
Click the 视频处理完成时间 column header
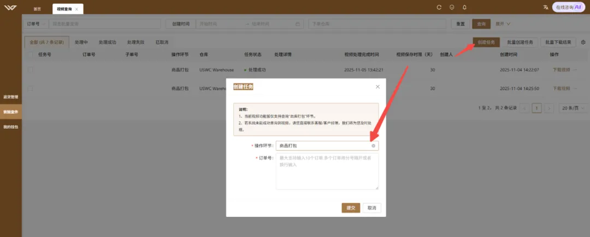pos(362,54)
